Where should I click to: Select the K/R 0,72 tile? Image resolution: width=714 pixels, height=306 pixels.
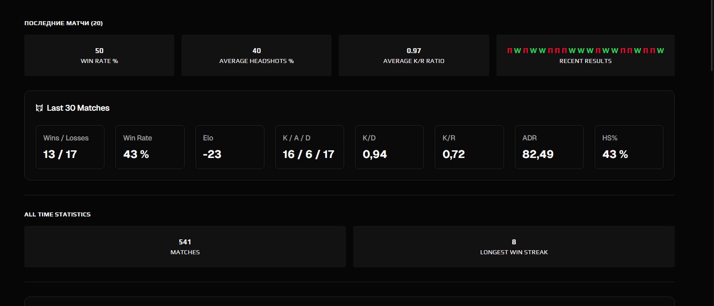coord(469,147)
